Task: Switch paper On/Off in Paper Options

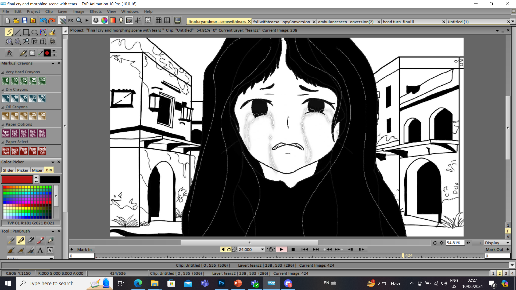Action: [x=6, y=133]
